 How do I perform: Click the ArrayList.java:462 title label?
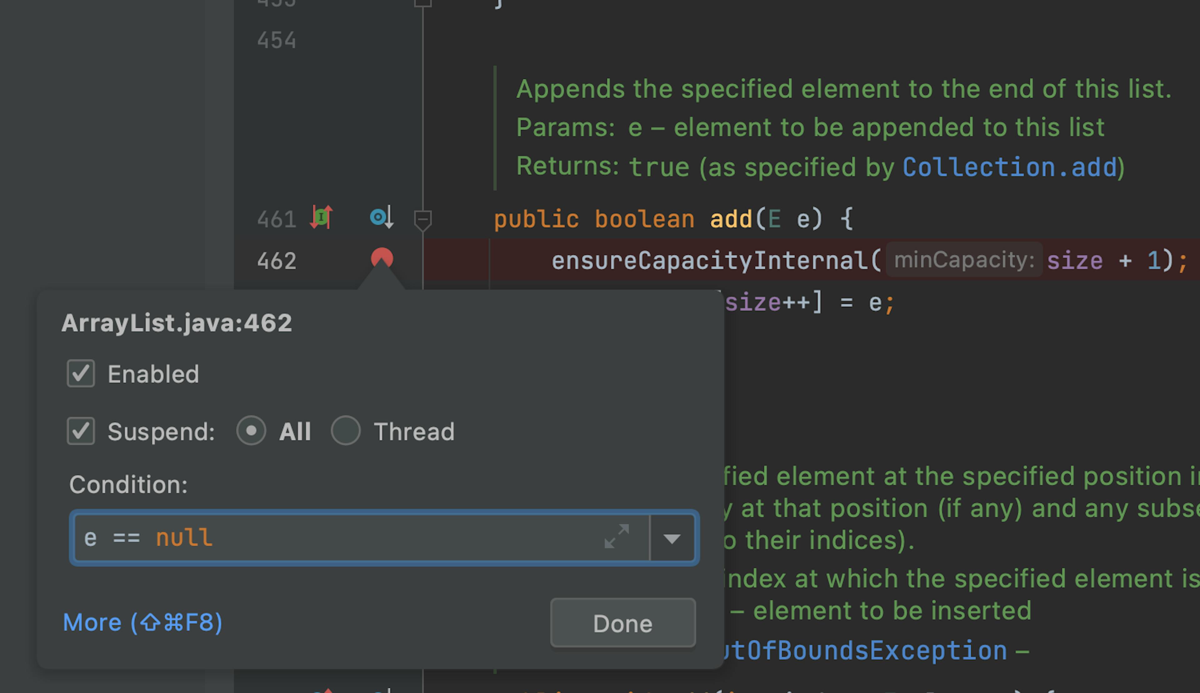coord(177,322)
